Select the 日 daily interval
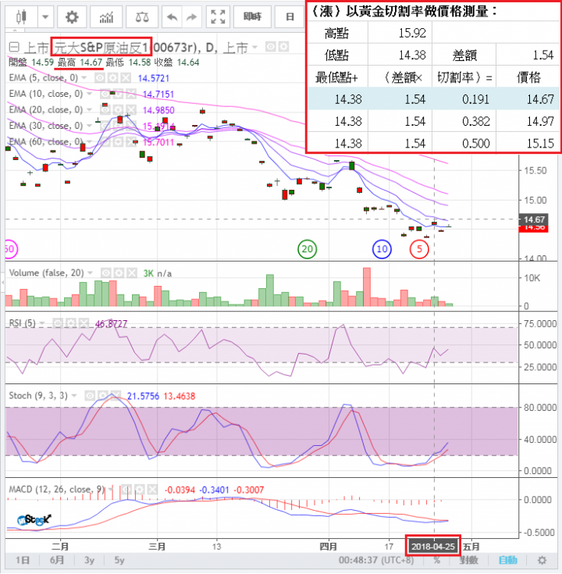This screenshot has width=562, height=574. click(290, 17)
